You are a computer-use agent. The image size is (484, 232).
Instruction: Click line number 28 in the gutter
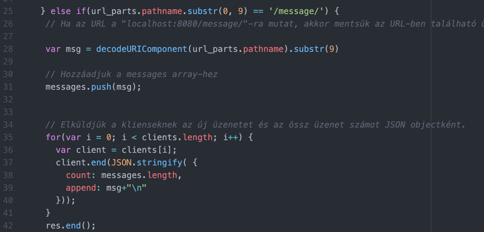tap(8, 49)
